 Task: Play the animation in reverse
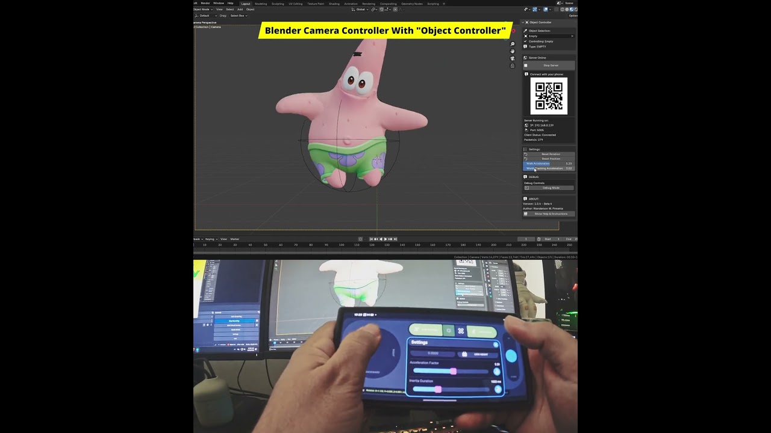381,239
